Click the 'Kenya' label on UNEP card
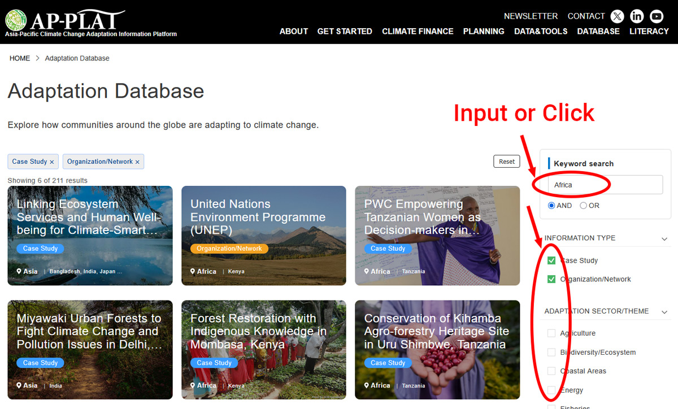 tap(236, 272)
